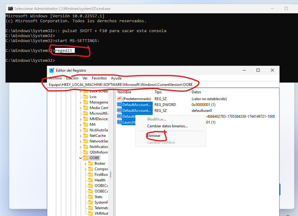Click the Health folder icon
This screenshot has width=298, height=216.
tap(91, 180)
